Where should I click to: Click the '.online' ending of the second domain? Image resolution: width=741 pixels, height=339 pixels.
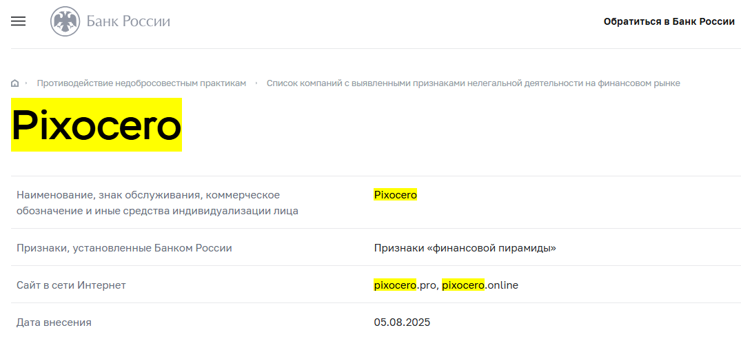502,285
